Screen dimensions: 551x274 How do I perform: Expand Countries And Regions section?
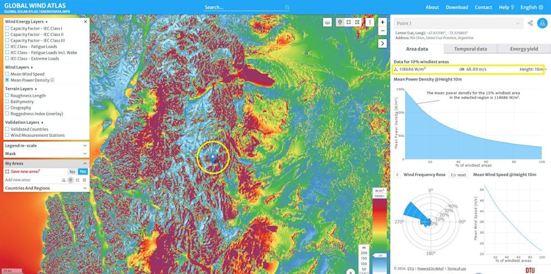[x=46, y=188]
